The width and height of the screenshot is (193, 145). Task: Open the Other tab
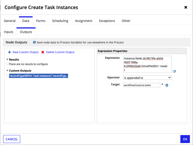point(126,21)
